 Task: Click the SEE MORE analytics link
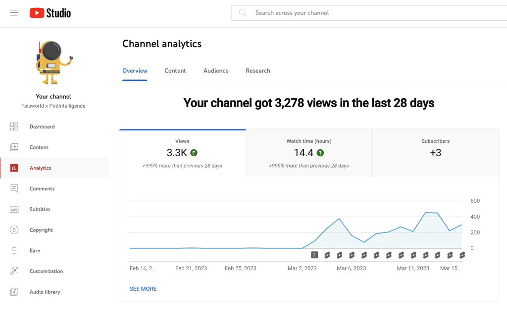click(143, 289)
